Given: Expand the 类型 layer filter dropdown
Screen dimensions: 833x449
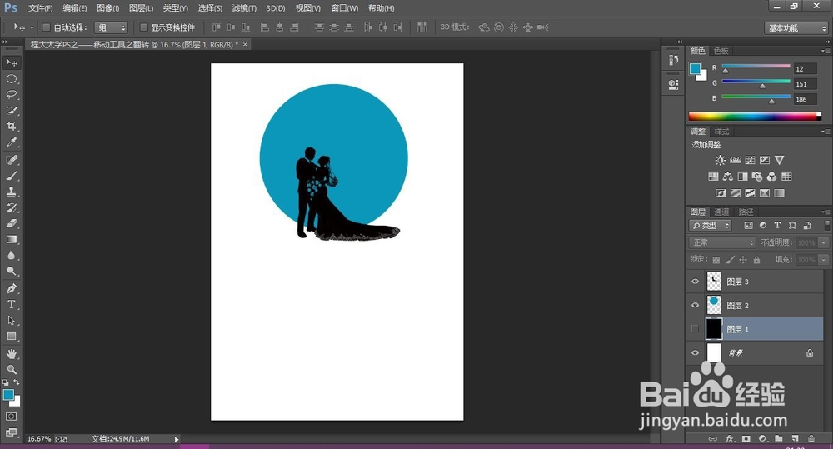Looking at the screenshot, I should 711,226.
